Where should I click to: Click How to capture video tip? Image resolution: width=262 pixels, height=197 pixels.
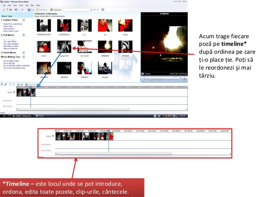[x=11, y=61]
